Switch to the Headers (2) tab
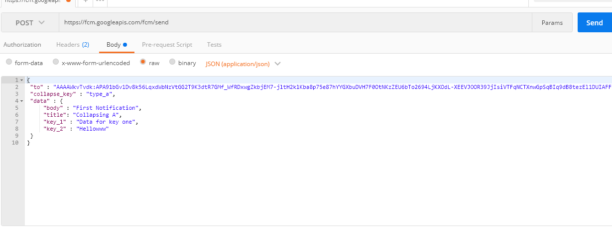The height and width of the screenshot is (228, 612). (x=73, y=45)
